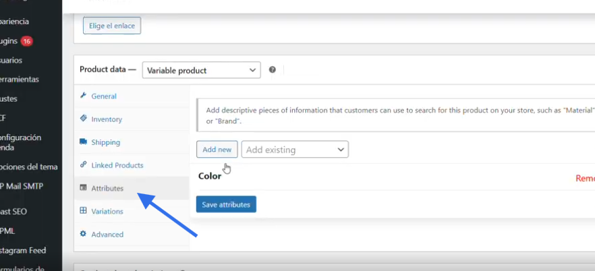
Task: Expand the Color attribute row
Action: [x=210, y=177]
